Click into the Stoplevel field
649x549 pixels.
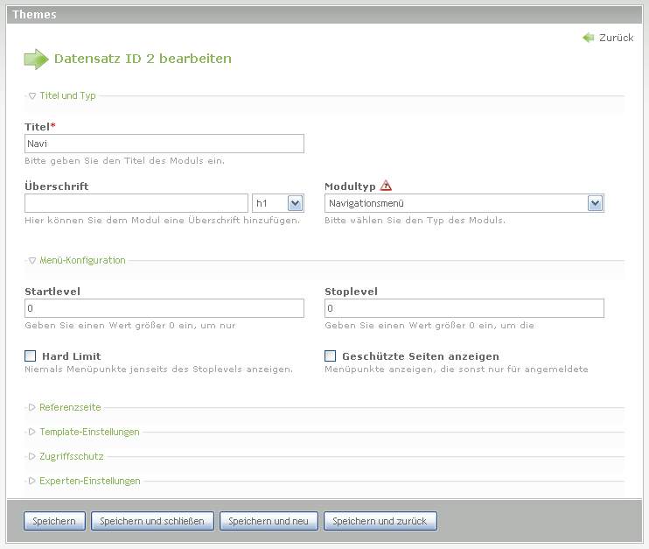464,308
